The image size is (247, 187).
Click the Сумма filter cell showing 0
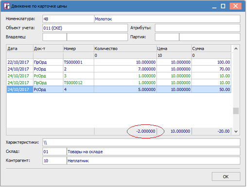click(212, 55)
